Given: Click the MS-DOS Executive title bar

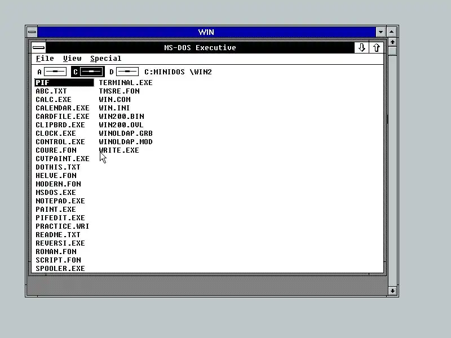Looking at the screenshot, I should [x=200, y=47].
